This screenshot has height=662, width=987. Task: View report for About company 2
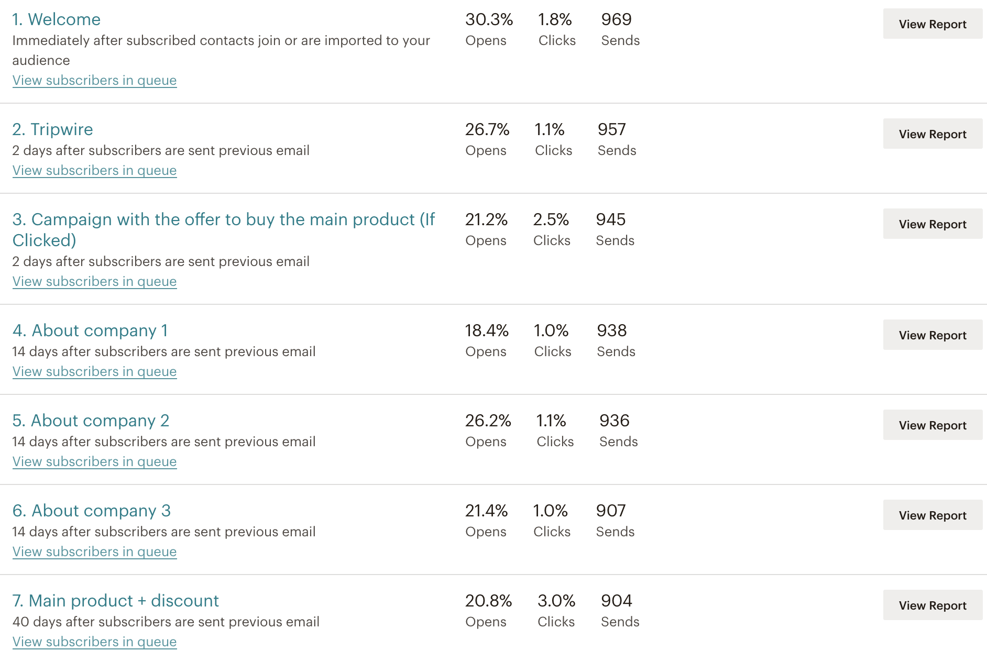932,425
